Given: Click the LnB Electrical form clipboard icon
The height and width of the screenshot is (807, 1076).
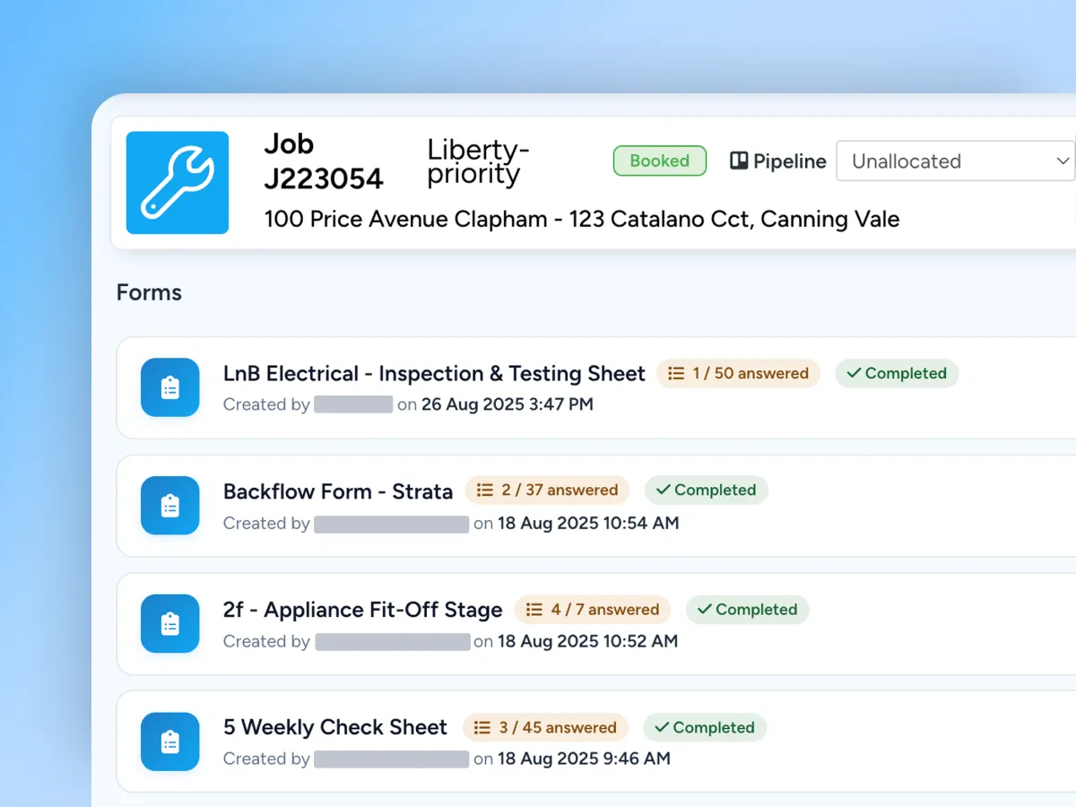Looking at the screenshot, I should [x=170, y=387].
